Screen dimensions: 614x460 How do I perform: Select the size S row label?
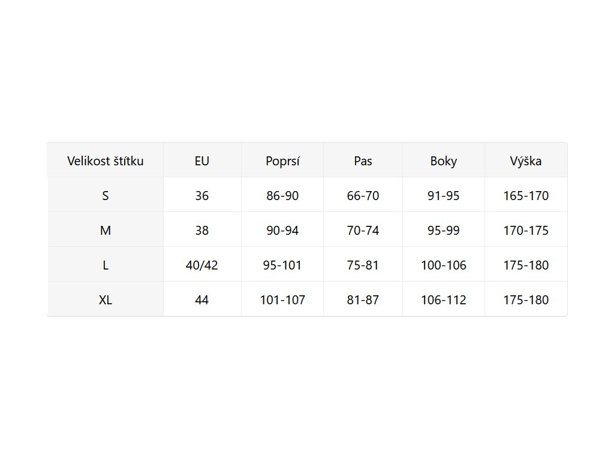(x=106, y=195)
